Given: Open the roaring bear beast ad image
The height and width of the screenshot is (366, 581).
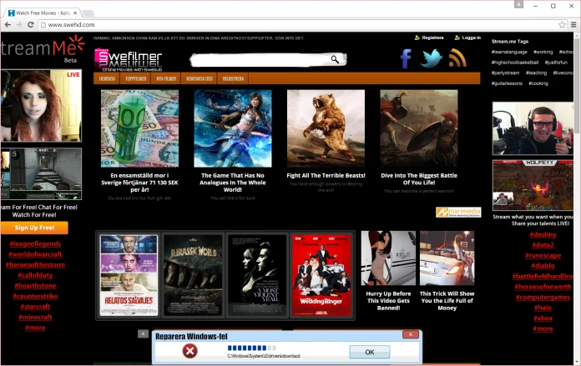Looking at the screenshot, I should point(326,128).
